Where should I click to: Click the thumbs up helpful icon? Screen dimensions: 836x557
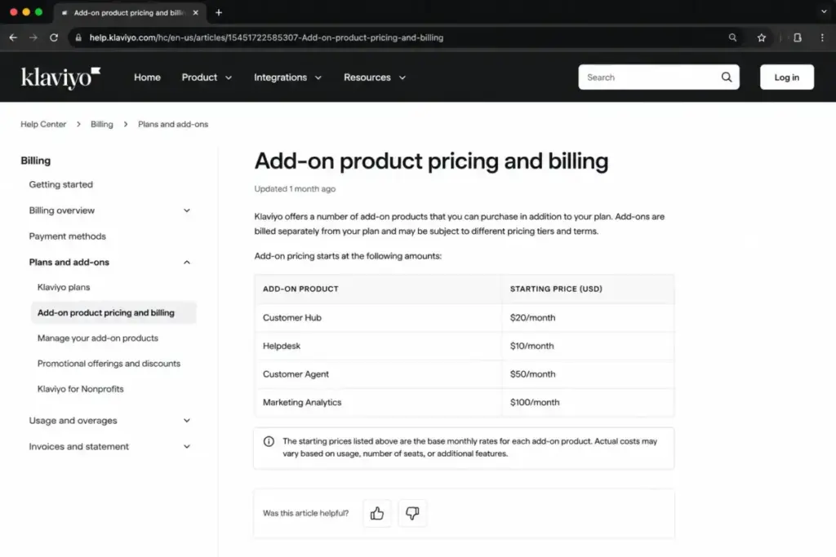pyautogui.click(x=377, y=513)
